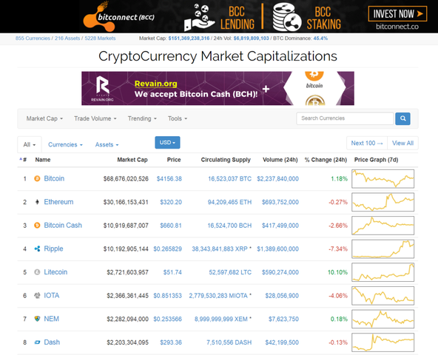Open the 855 Currencies link
The height and width of the screenshot is (355, 438).
pyautogui.click(x=33, y=38)
